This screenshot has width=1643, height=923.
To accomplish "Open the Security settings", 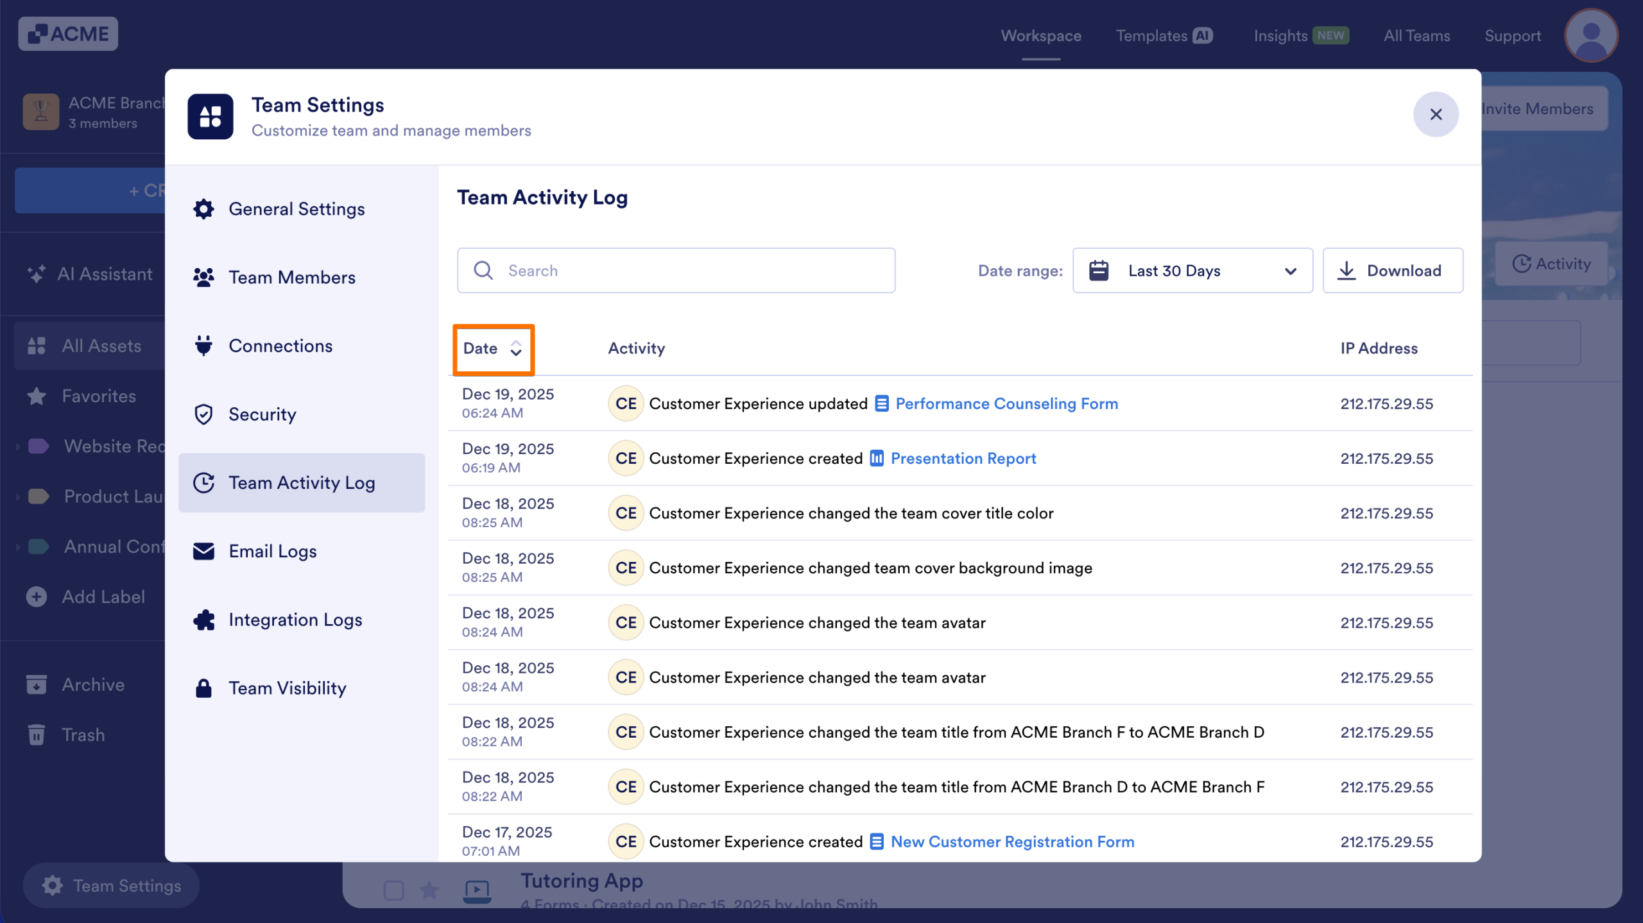I will click(x=262, y=414).
